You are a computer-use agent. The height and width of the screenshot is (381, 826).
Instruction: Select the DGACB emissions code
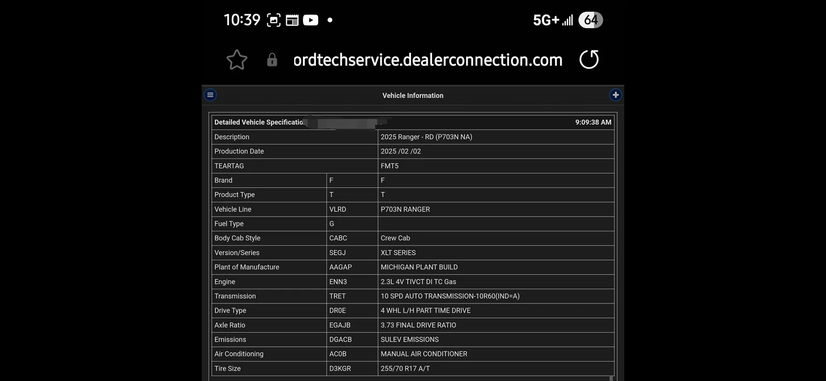click(x=340, y=340)
